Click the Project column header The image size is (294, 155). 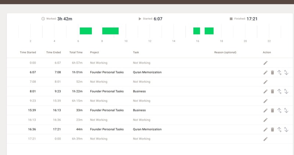click(94, 52)
